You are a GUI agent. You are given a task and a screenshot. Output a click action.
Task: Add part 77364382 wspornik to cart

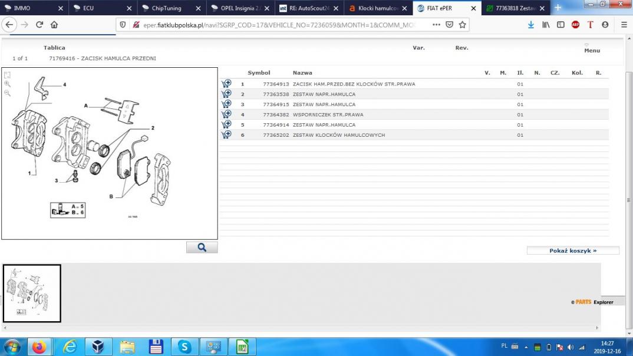point(226,114)
